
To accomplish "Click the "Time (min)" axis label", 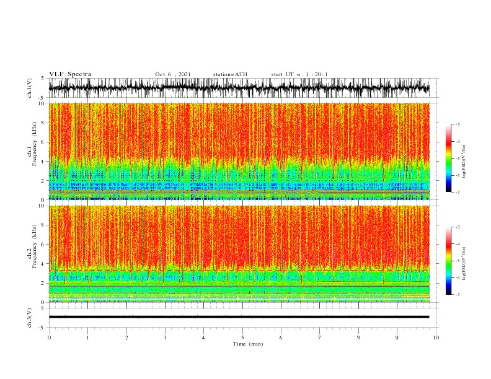I will pyautogui.click(x=248, y=344).
